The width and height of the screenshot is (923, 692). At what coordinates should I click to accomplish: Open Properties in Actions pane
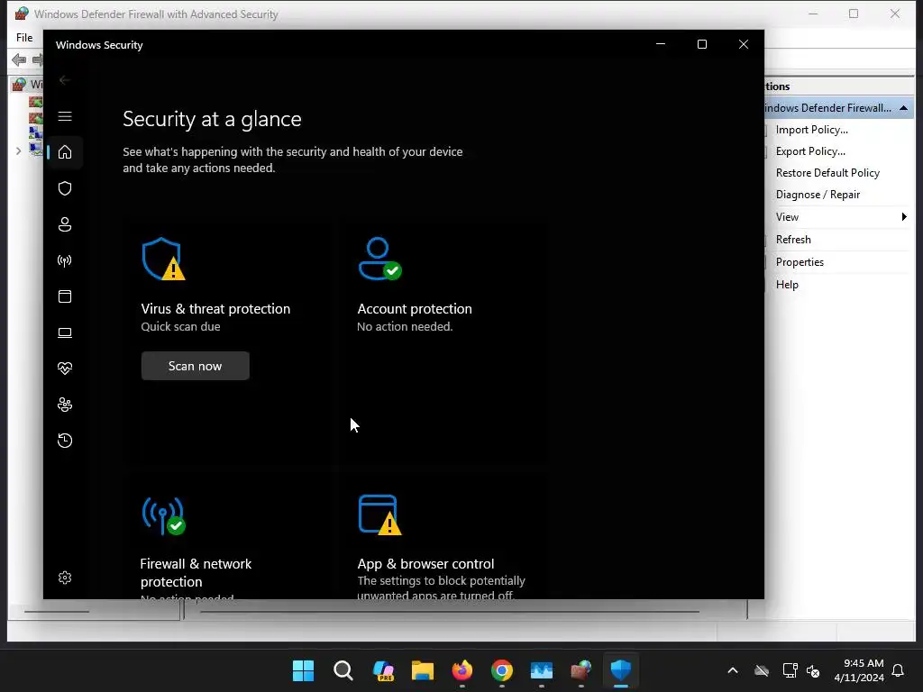point(800,262)
